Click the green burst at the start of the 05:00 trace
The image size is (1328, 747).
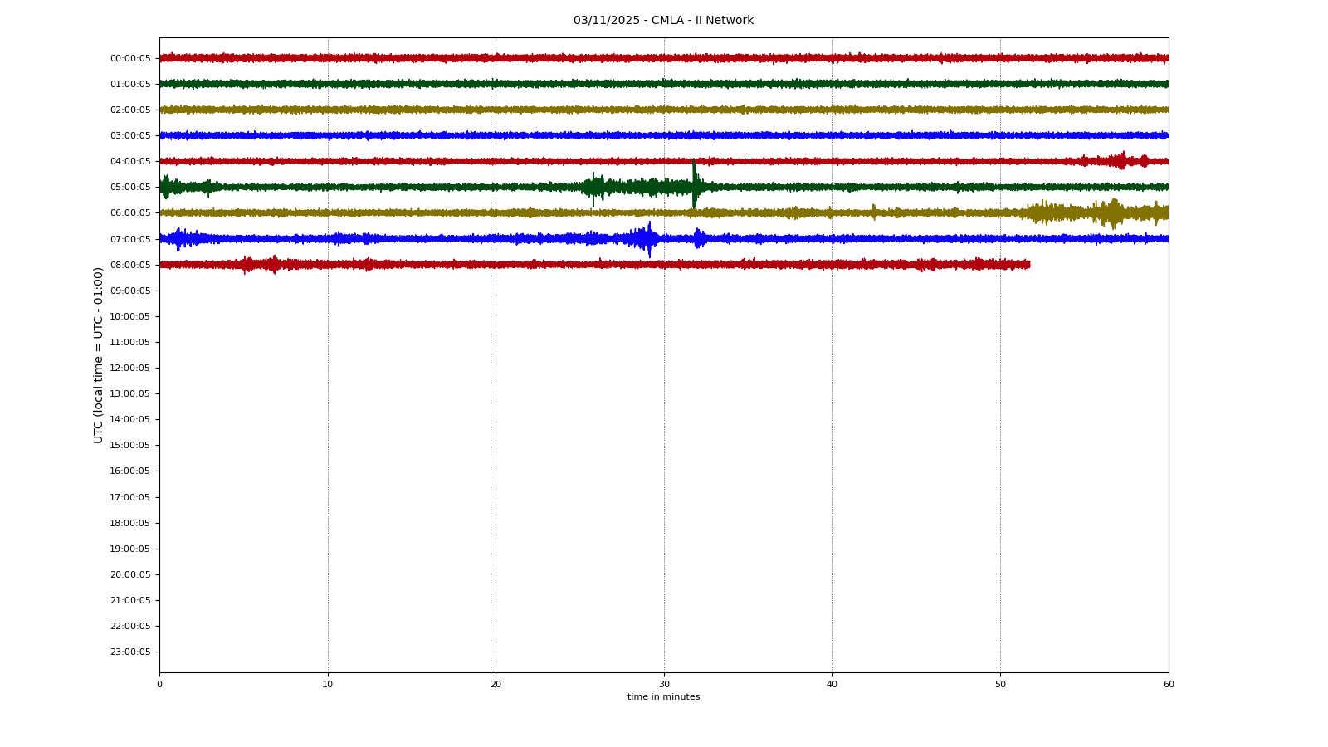(166, 187)
